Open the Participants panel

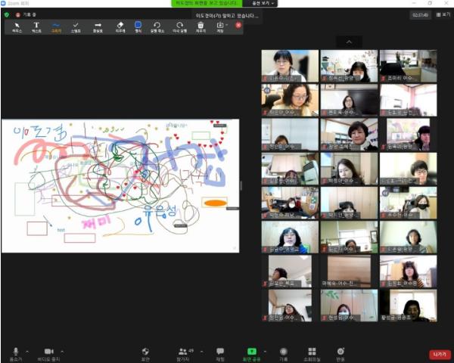[x=184, y=352]
